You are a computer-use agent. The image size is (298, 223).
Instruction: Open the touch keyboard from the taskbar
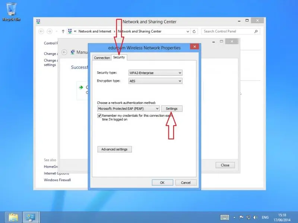point(225,217)
